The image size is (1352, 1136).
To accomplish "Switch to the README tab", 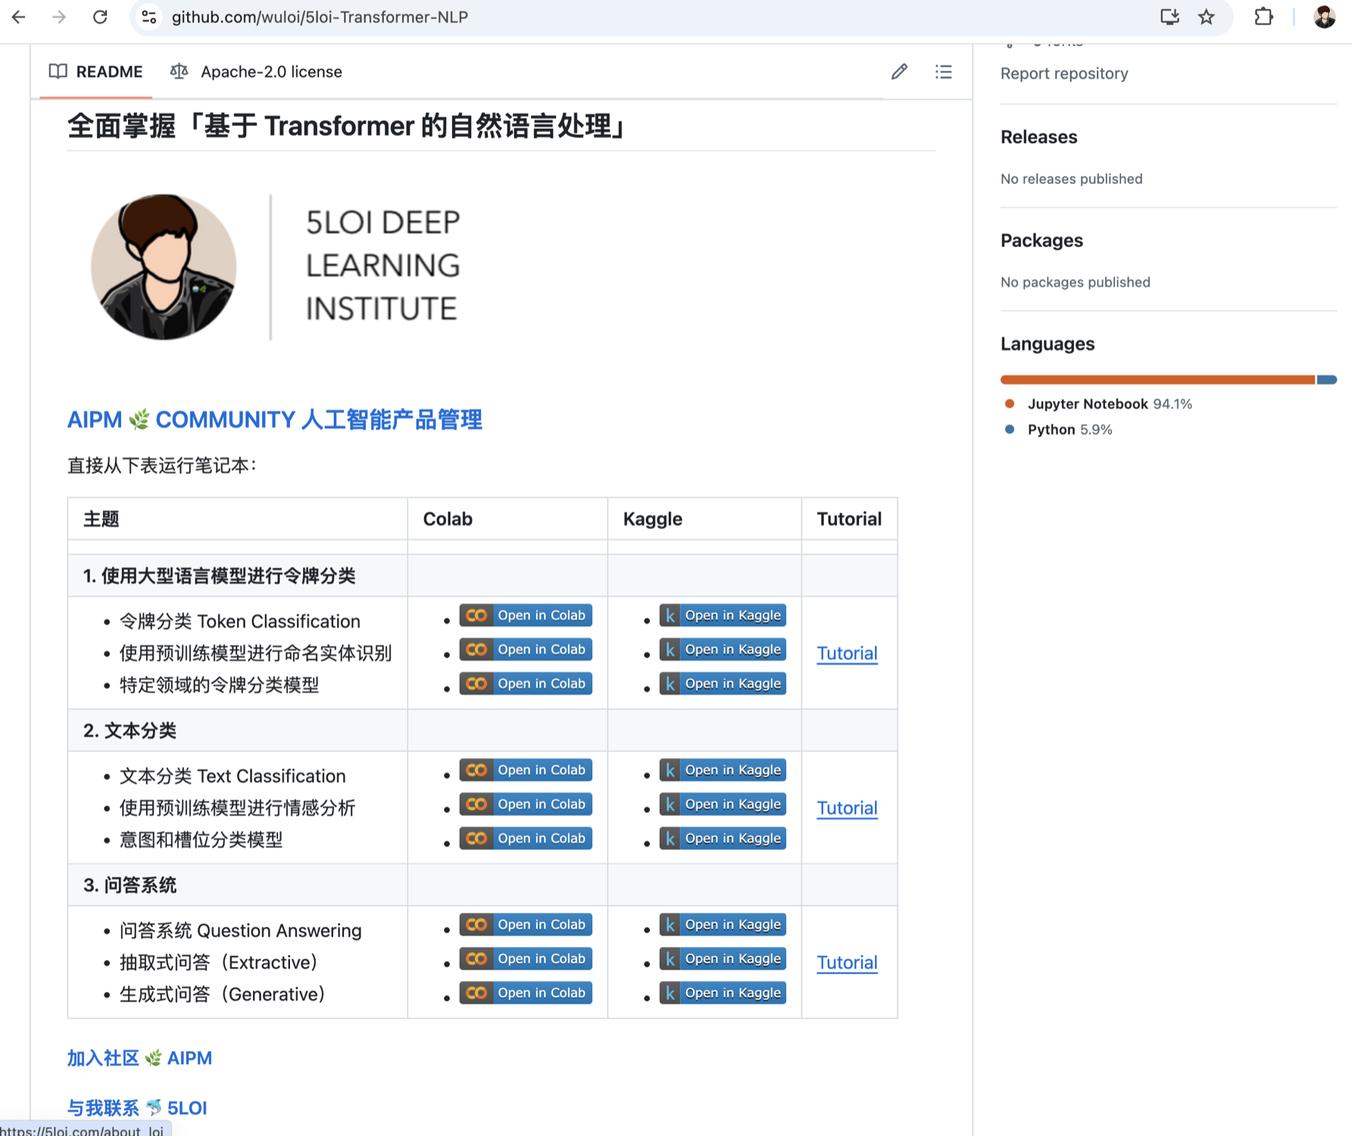I will click(96, 72).
